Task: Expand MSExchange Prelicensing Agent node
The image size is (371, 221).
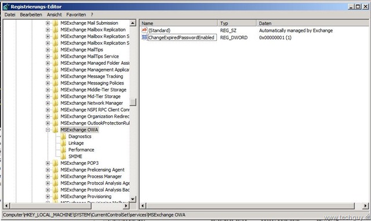Action: (48, 170)
